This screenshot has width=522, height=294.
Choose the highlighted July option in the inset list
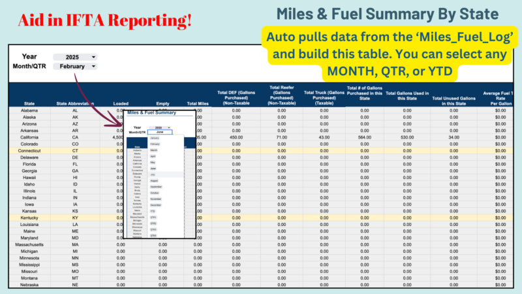pyautogui.click(x=166, y=174)
